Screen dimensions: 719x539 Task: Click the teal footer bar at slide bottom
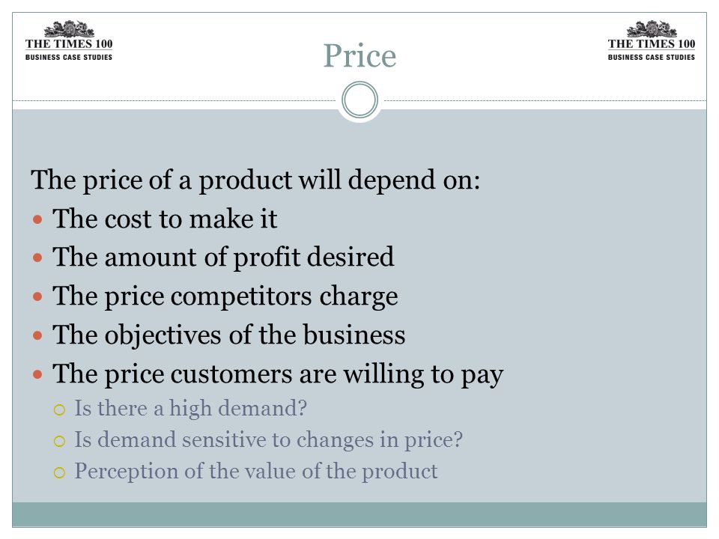359,514
